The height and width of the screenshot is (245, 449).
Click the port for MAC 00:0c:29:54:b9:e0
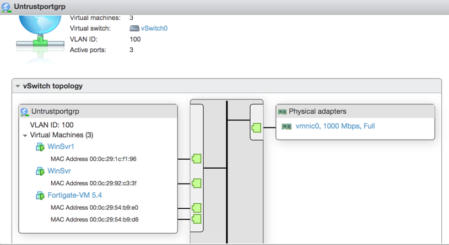(197, 208)
